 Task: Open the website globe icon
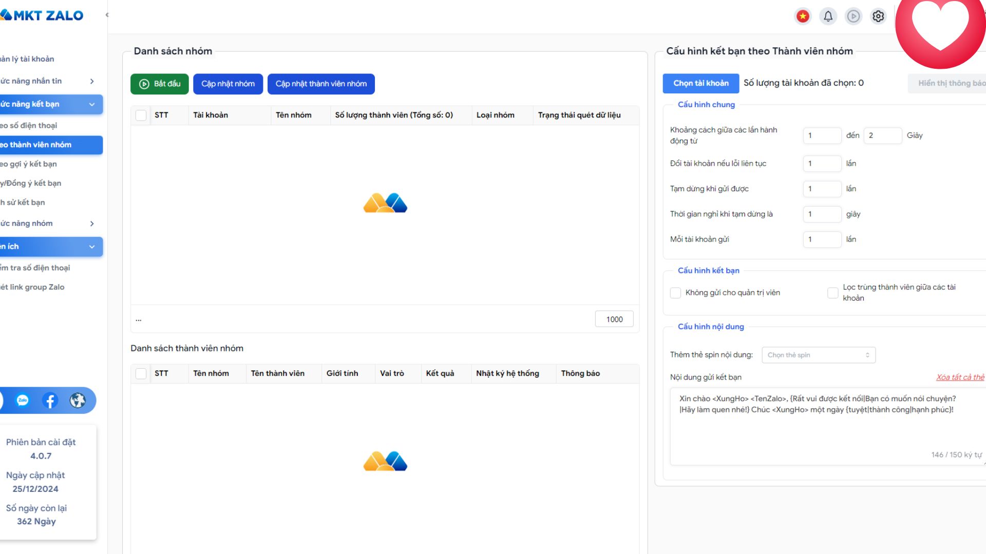(78, 401)
